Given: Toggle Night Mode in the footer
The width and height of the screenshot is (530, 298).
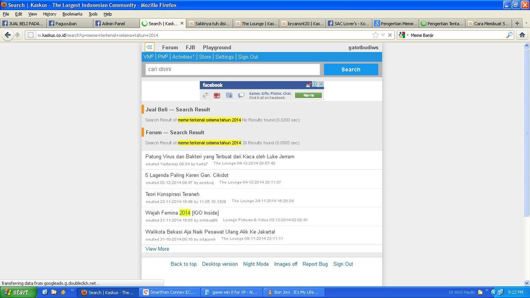Looking at the screenshot, I should point(256,264).
